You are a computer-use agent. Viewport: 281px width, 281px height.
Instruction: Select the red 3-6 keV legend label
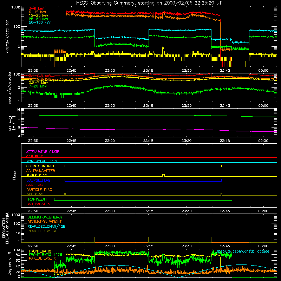[x=36, y=8]
